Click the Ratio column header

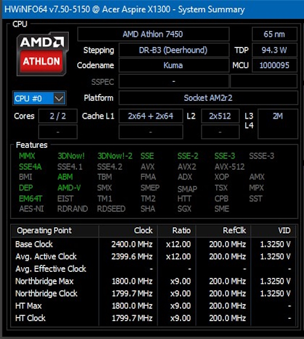177,231
